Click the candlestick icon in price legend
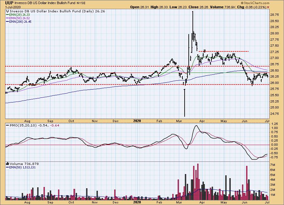This screenshot has height=205, width=284. (x=8, y=11)
